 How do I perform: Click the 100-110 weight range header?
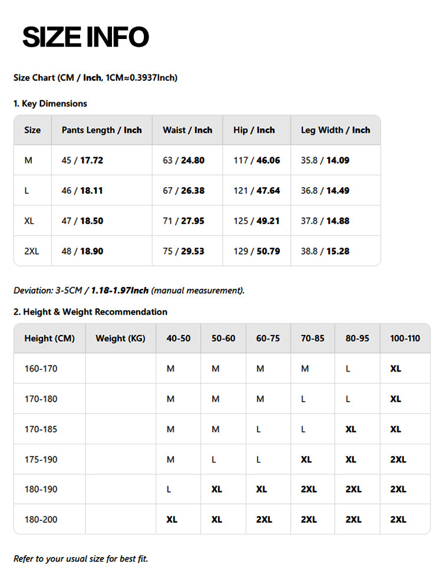coord(405,338)
